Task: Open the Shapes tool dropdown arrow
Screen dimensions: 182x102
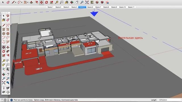Action: click(28, 2)
